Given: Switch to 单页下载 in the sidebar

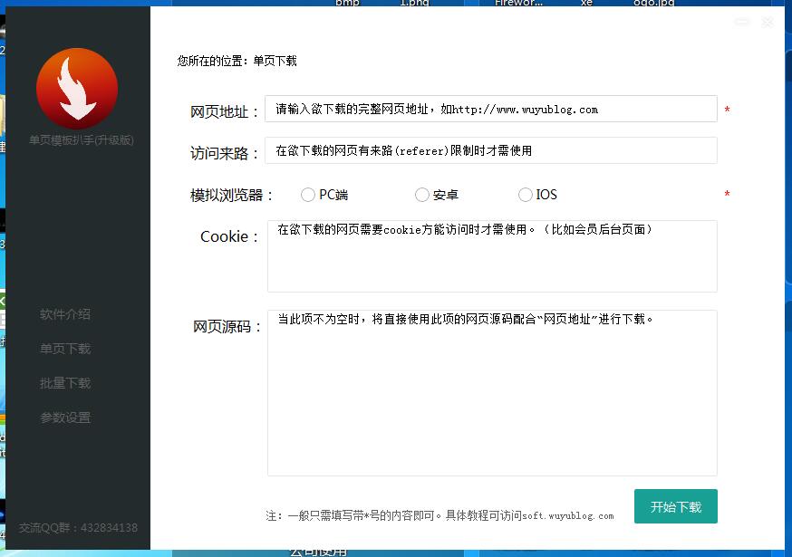Looking at the screenshot, I should [65, 349].
